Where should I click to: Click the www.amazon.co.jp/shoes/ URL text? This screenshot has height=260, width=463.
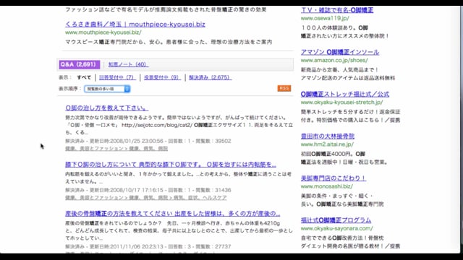[334, 60]
